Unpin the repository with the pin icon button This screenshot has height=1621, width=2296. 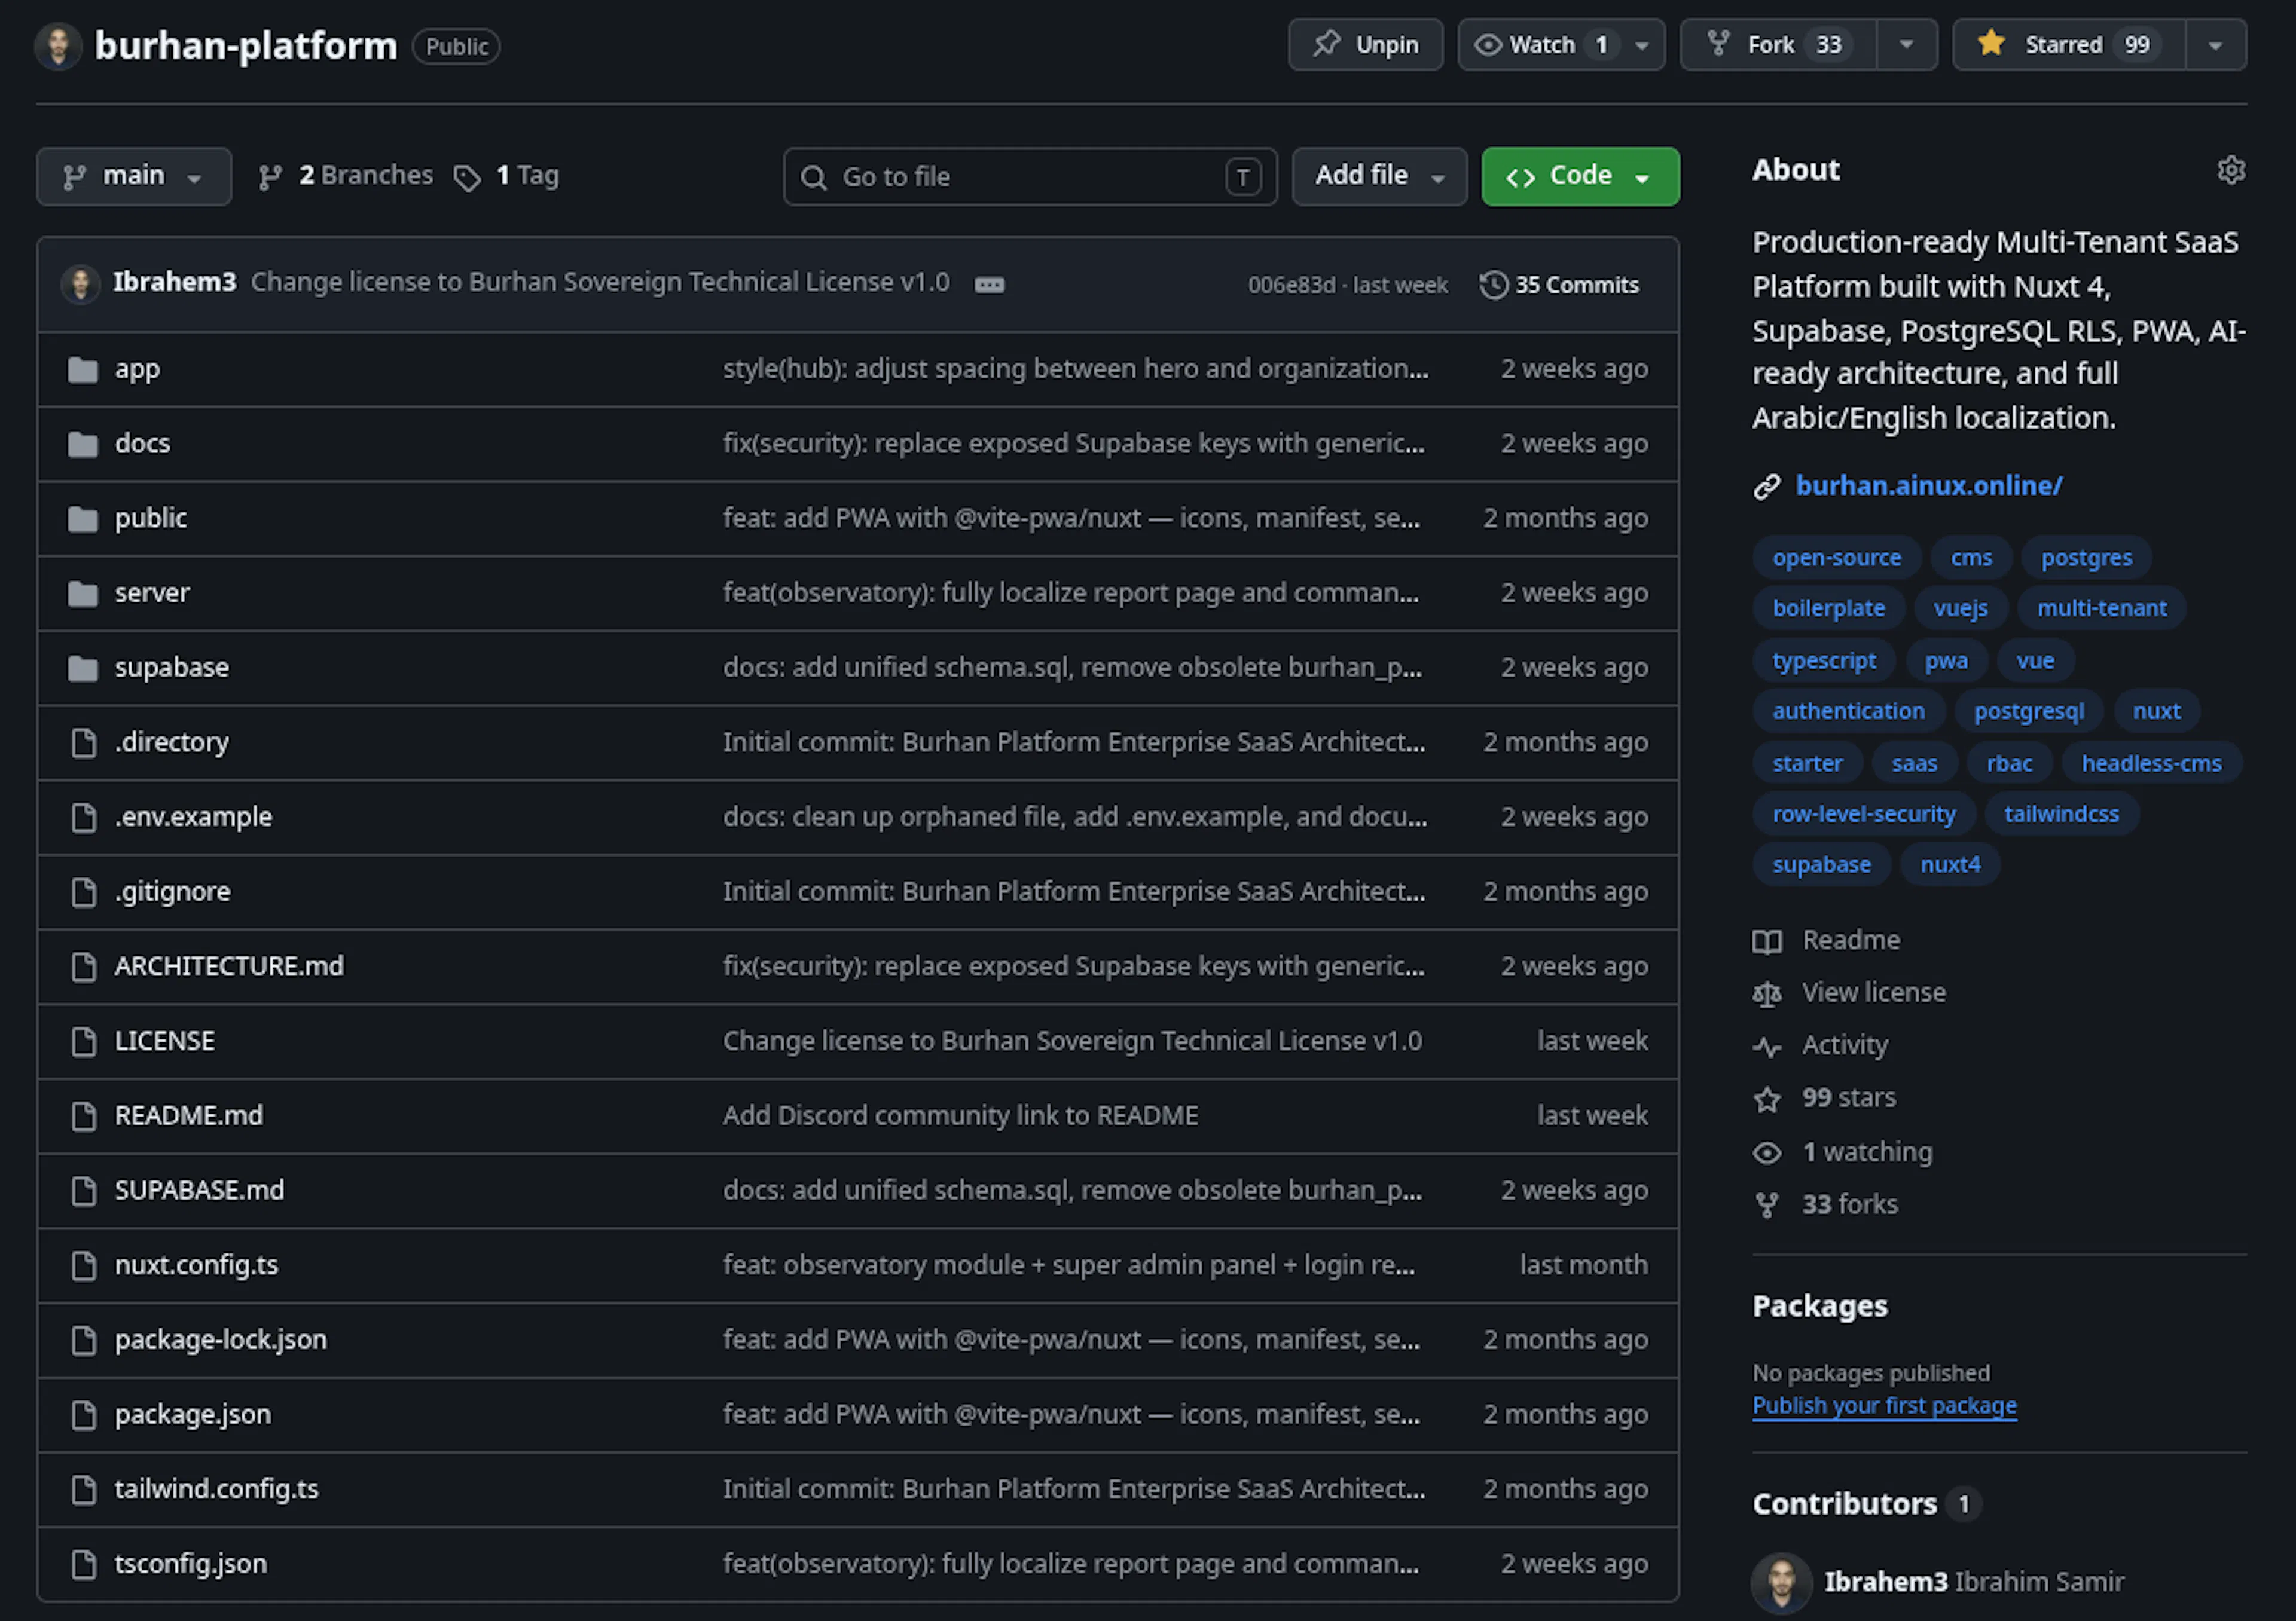pos(1365,45)
